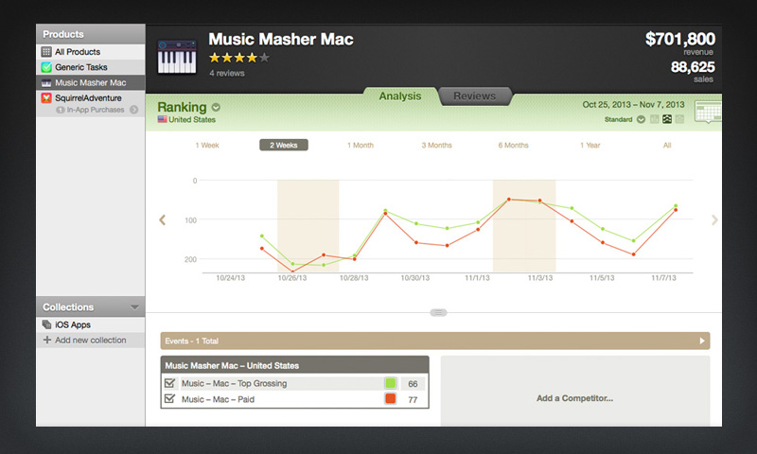757x454 pixels.
Task: Select the All time range
Action: click(x=667, y=146)
